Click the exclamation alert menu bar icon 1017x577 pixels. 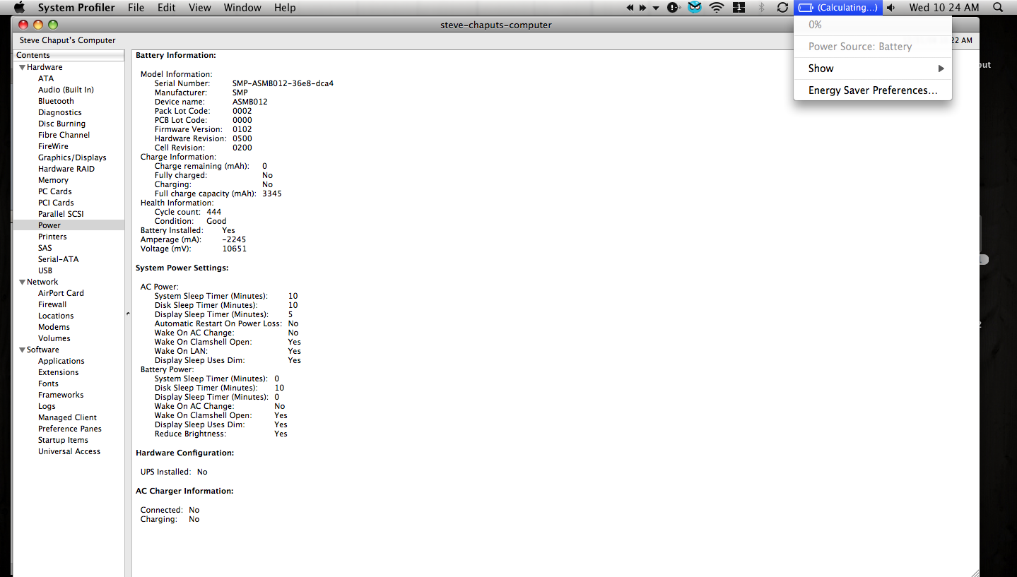[674, 8]
